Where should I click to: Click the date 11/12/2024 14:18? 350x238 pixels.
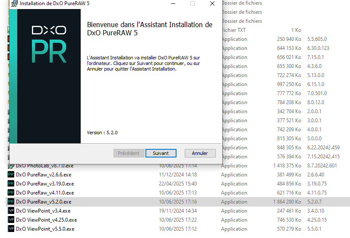point(178,175)
